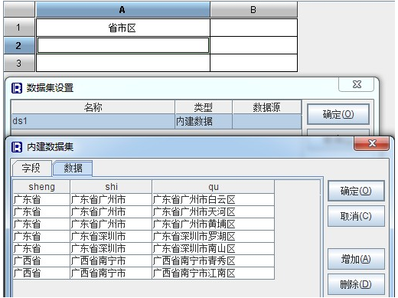
Task: Click the qu column header
Action: [214, 187]
